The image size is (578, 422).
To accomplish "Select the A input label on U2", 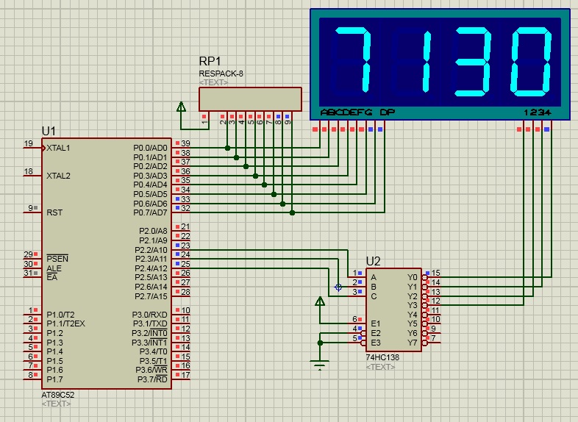I will 374,277.
